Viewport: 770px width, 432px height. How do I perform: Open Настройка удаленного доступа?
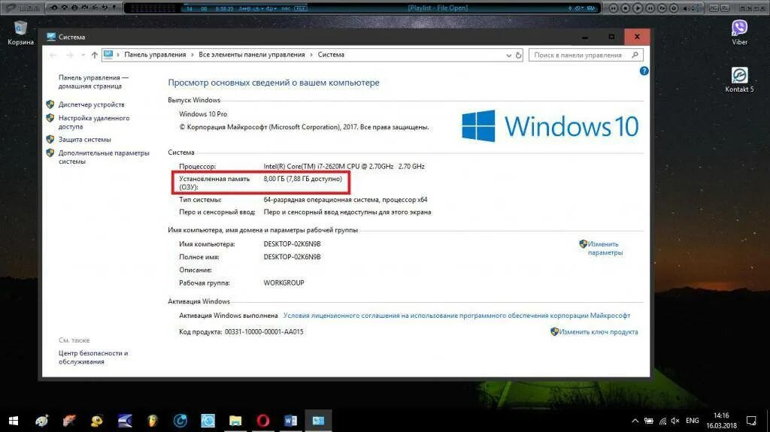(94, 122)
